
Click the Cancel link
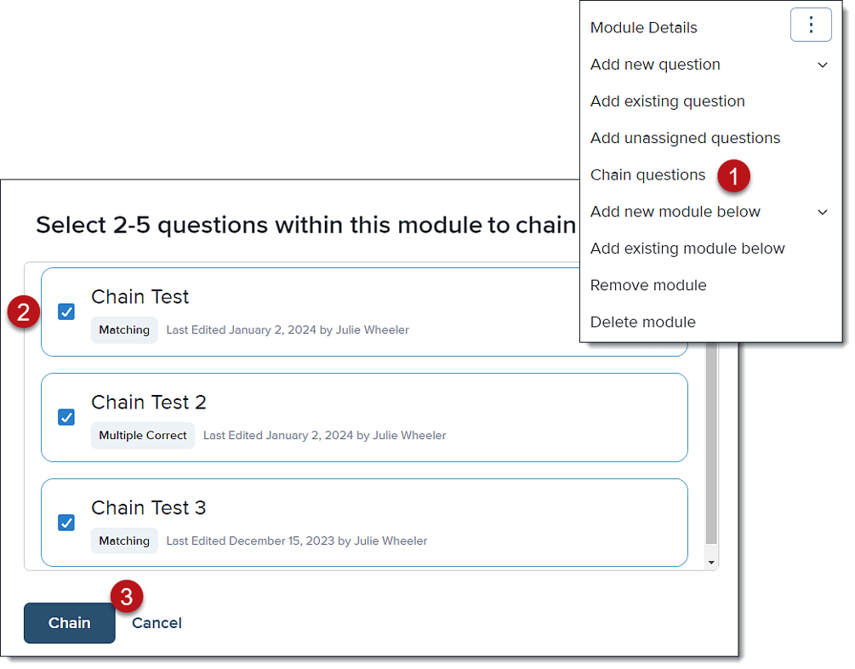click(157, 622)
